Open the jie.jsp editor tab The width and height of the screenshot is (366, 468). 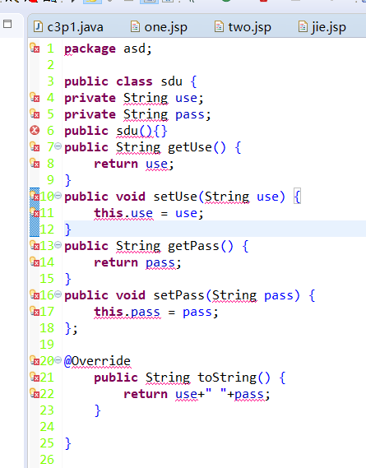[x=322, y=27]
